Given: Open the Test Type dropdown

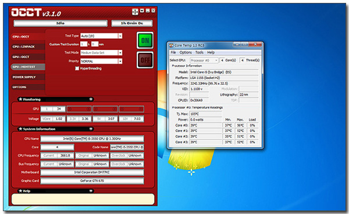Looking at the screenshot, I should [x=120, y=36].
